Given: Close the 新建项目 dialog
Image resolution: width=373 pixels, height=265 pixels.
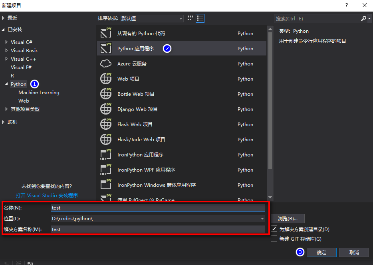Looking at the screenshot, I should pos(365,5).
